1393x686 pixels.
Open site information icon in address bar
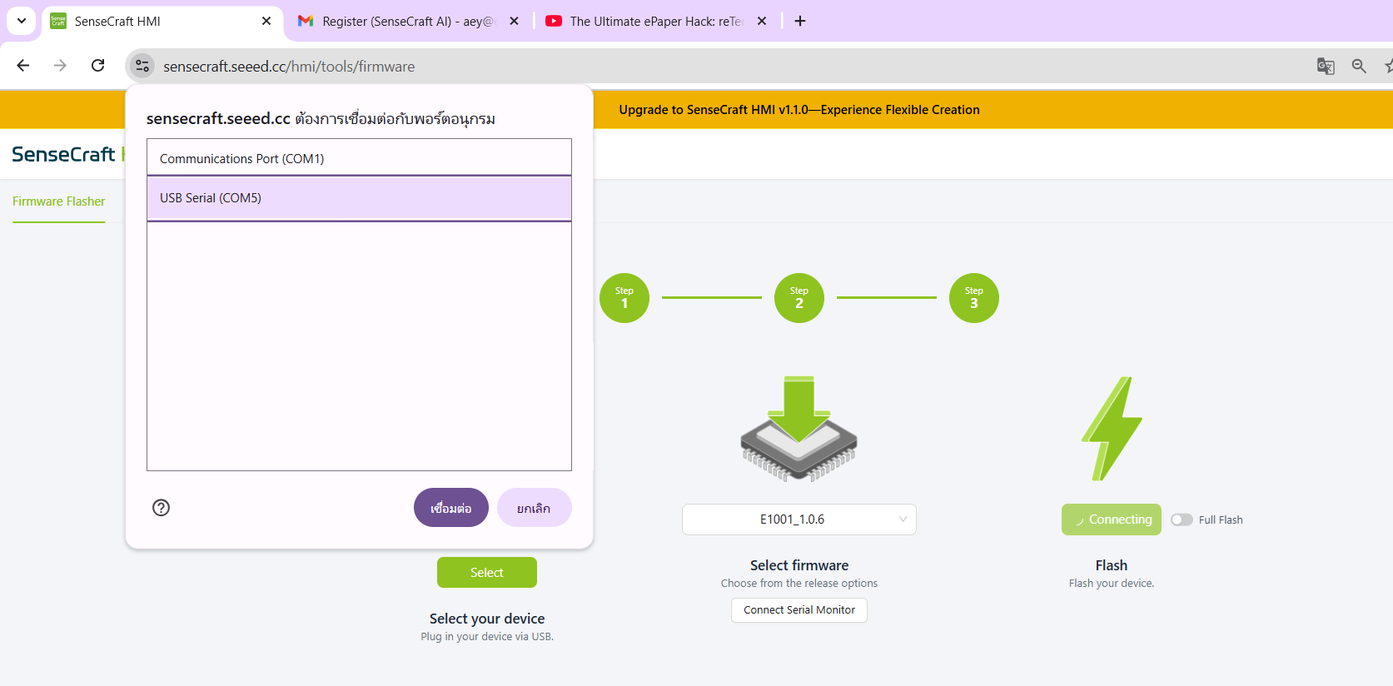tap(142, 66)
